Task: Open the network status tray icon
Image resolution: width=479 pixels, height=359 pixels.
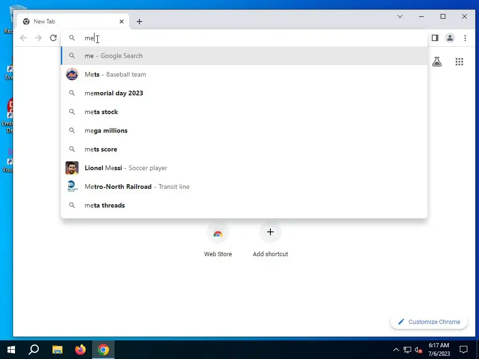Action: click(x=407, y=350)
